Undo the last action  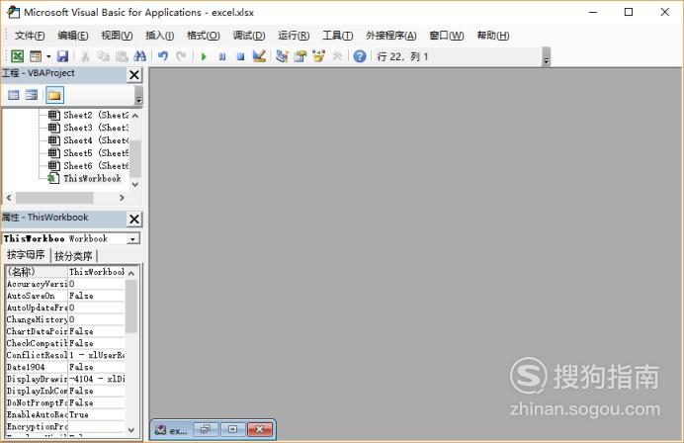tap(163, 56)
